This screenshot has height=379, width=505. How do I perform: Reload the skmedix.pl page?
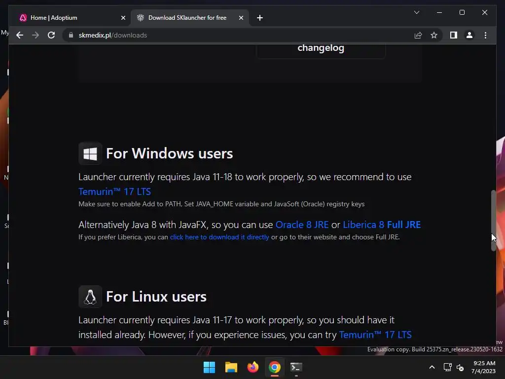pyautogui.click(x=51, y=35)
